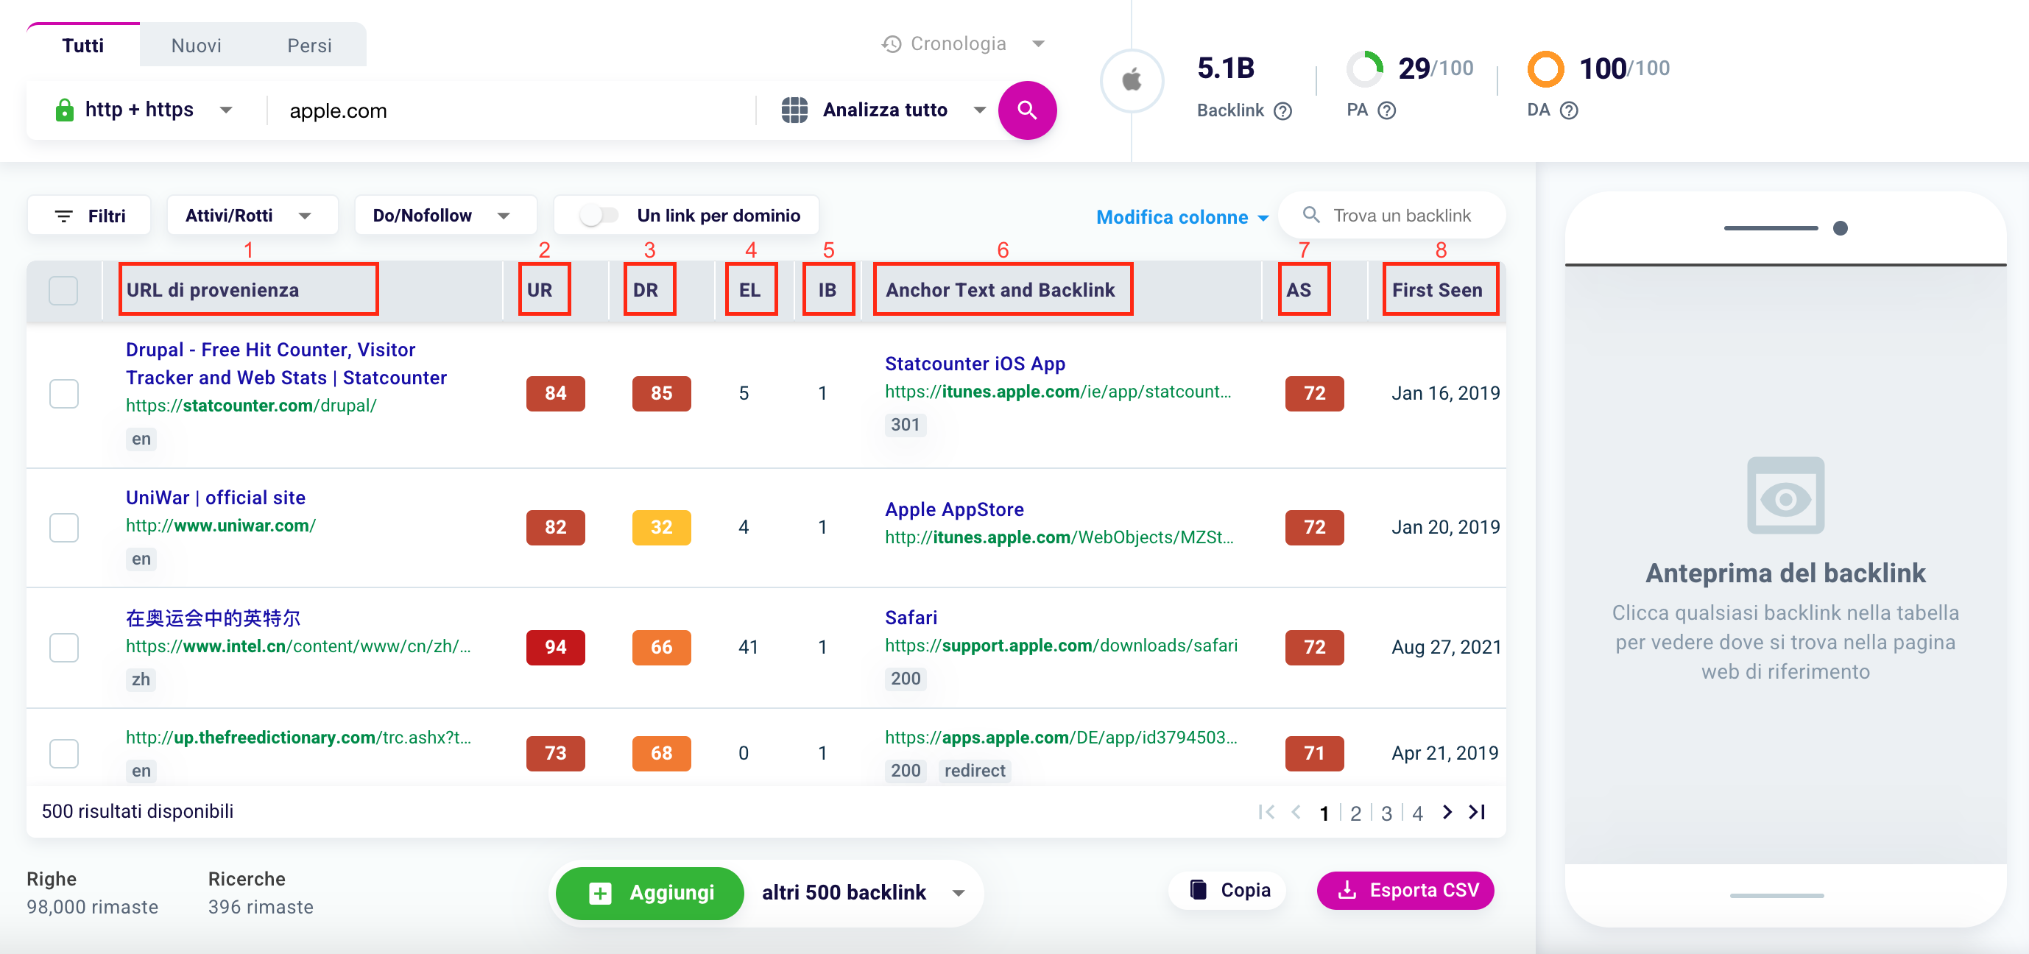Viewport: 2029px width, 954px height.
Task: Open intel.cn Chinese title link
Action: click(x=214, y=618)
